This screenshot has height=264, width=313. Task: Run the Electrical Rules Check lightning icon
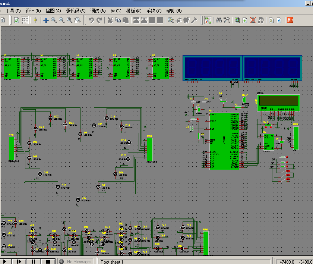click(279, 20)
